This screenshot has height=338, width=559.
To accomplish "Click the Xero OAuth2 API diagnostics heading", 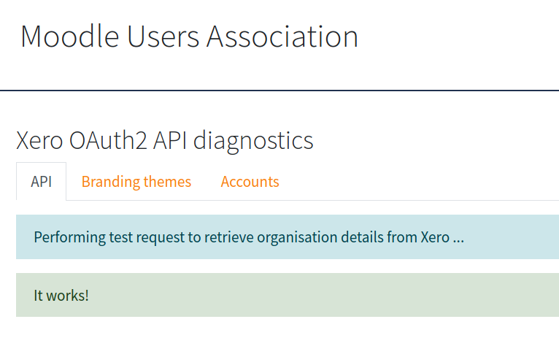I will (165, 140).
